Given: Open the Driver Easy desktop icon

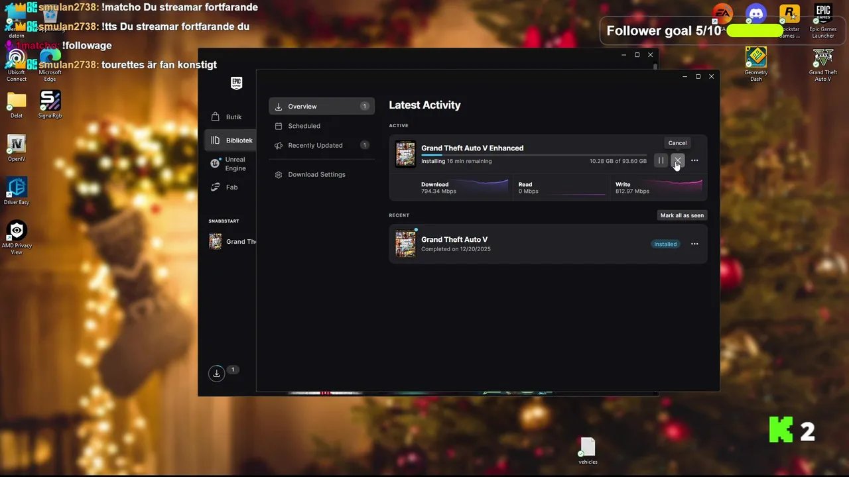Looking at the screenshot, I should pyautogui.click(x=17, y=191).
